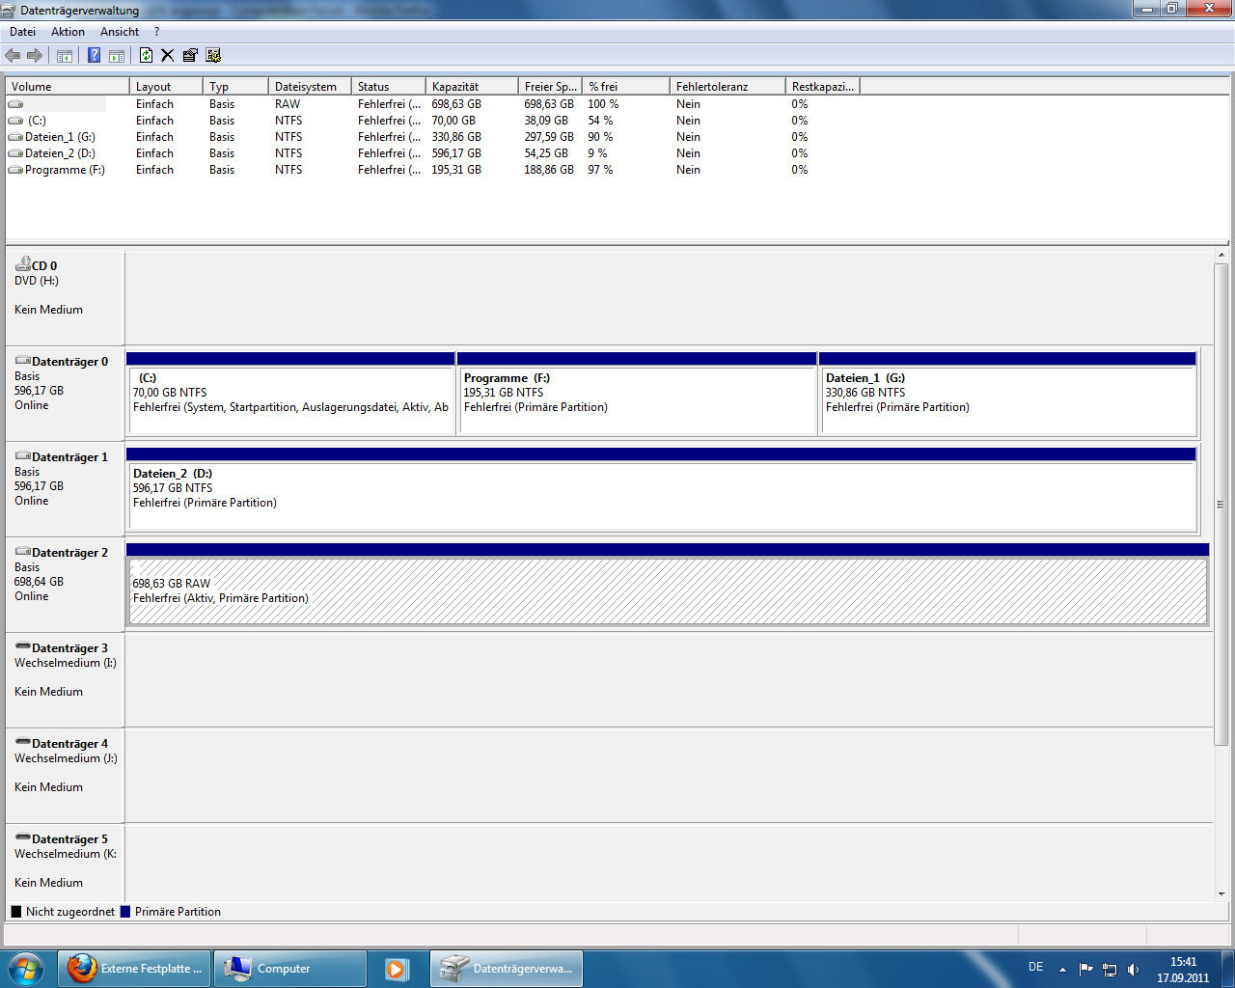
Task: Click the settings wizard toolbar icon
Action: coord(213,56)
